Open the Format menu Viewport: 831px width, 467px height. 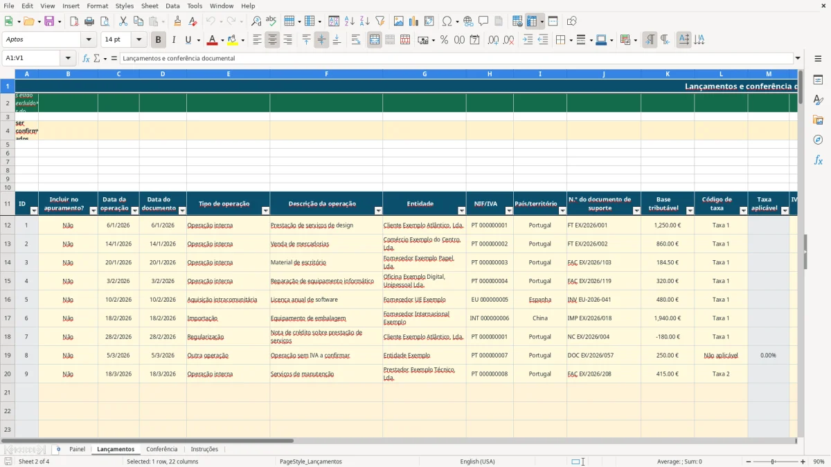click(x=98, y=6)
